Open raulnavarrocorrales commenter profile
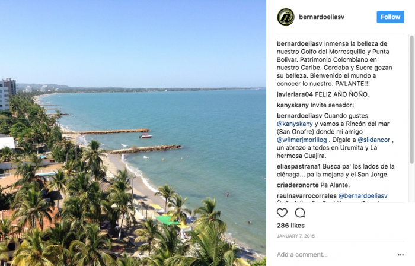The image size is (415, 266). click(307, 196)
